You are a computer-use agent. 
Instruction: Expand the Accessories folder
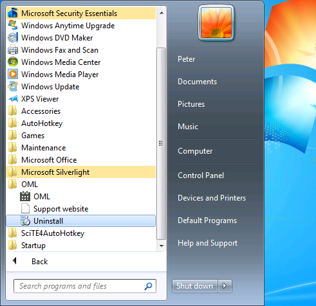[x=81, y=111]
